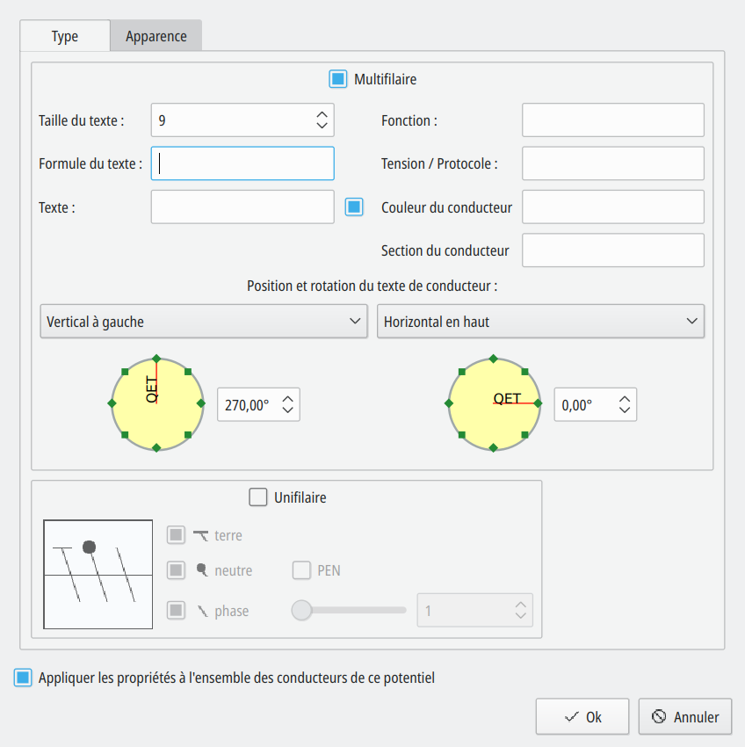This screenshot has height=747, width=745.
Task: Click the horizontal text rotation dial
Action: (x=493, y=403)
